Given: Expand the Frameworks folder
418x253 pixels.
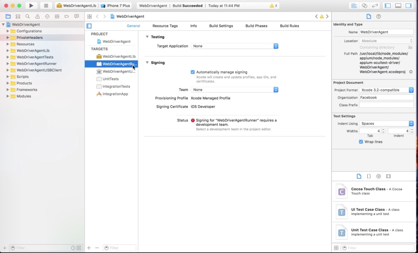Looking at the screenshot, I should [x=8, y=90].
